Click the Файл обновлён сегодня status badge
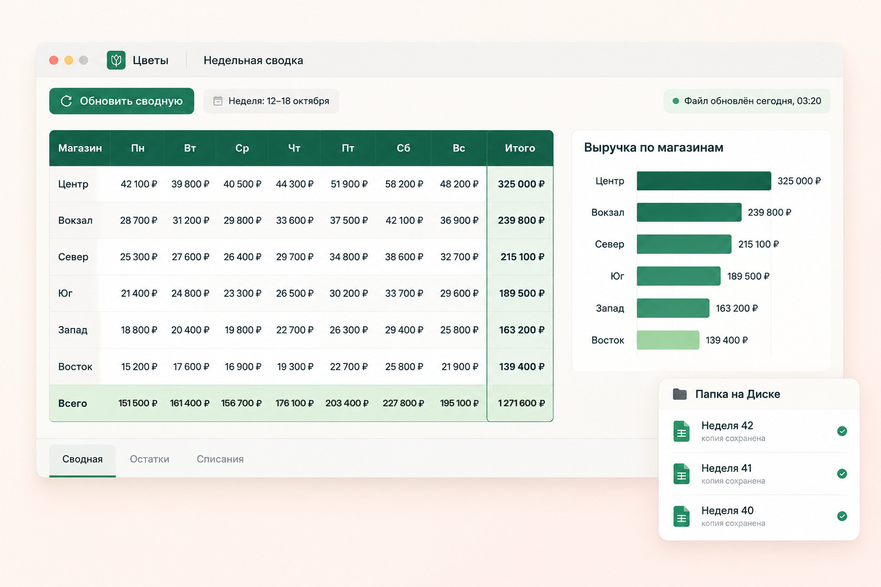 point(747,101)
